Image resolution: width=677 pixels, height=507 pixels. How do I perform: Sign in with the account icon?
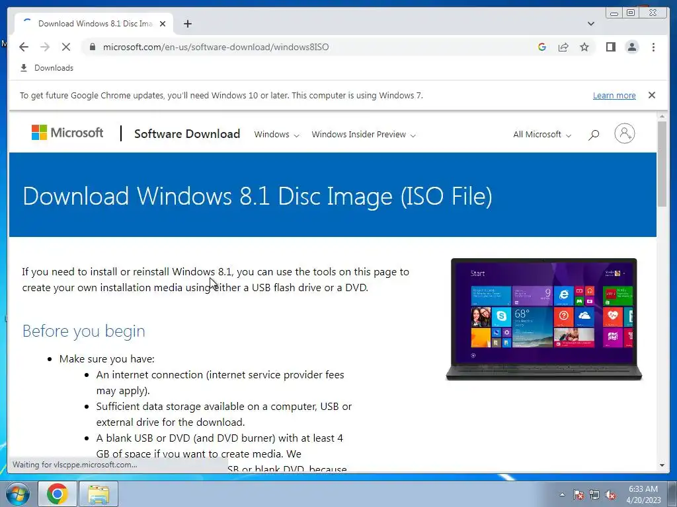click(x=625, y=133)
